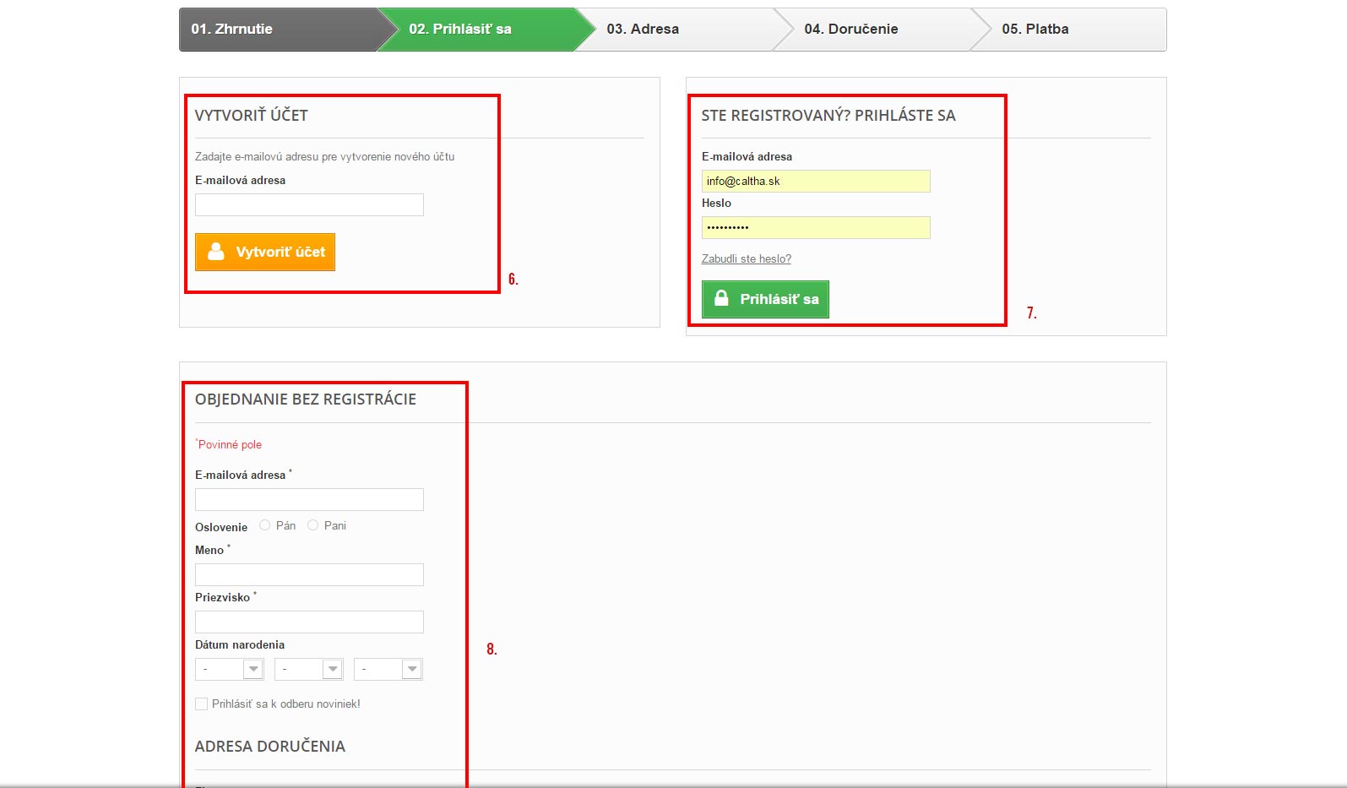Image resolution: width=1347 pixels, height=788 pixels.
Task: Select step 02. Prihlásiť sa
Action: [x=486, y=30]
